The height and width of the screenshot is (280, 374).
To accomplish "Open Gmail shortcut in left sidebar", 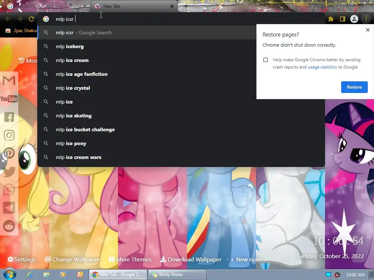I will coord(9,81).
